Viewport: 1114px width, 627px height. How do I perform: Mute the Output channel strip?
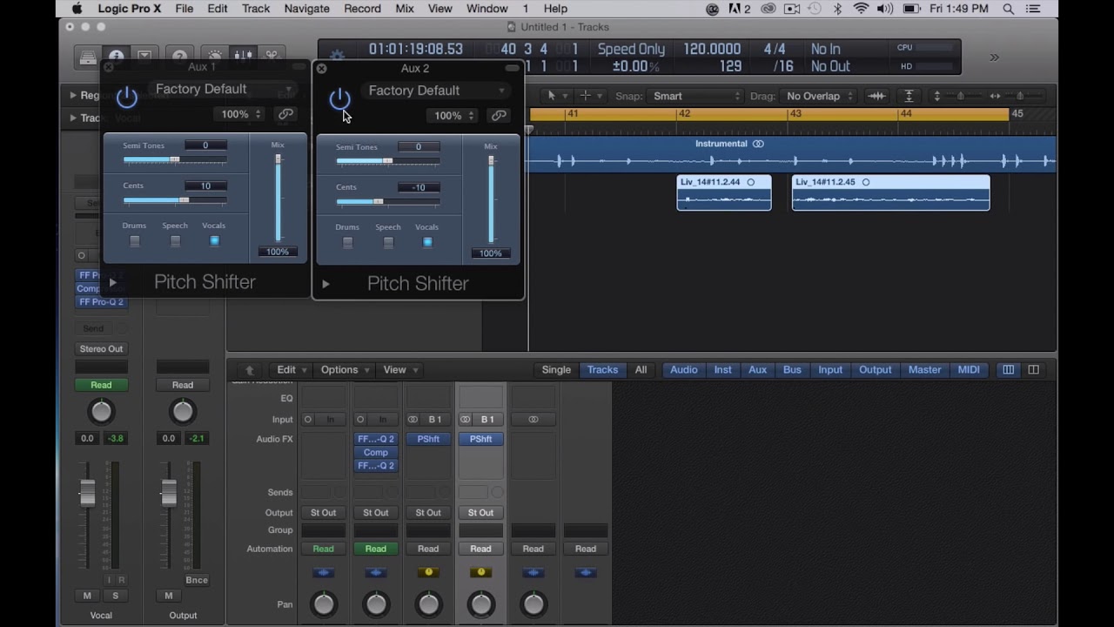coord(169,596)
